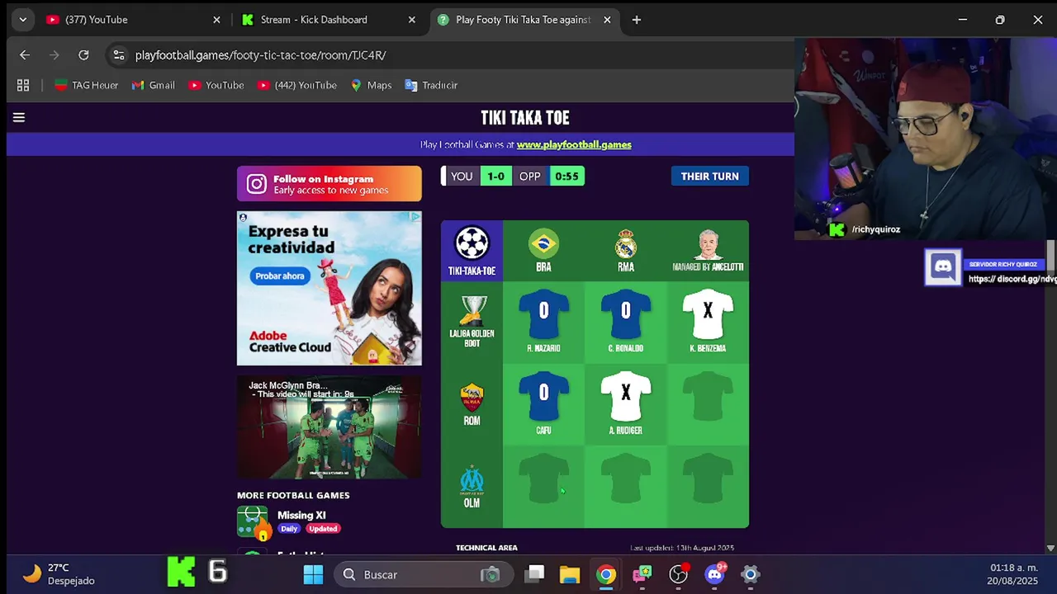Open the hamburger menu on the game page
Screen dimensions: 1057x594
[19, 117]
